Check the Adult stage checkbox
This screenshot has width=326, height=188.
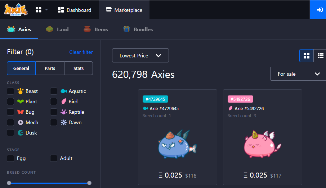pos(54,158)
